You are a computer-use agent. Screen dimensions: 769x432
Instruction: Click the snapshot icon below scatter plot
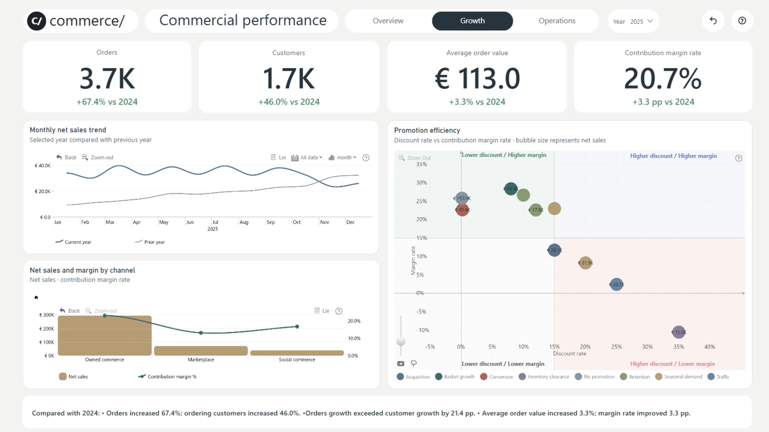pos(401,364)
